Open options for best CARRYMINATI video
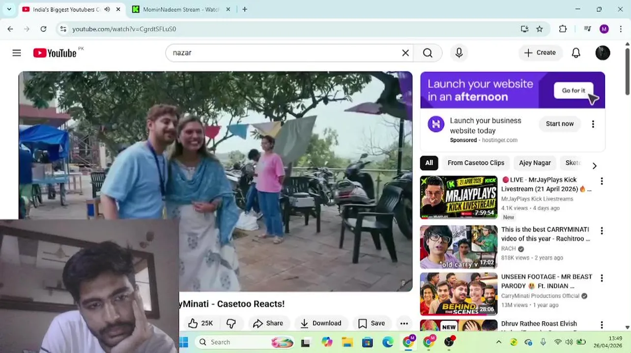Viewport: 631px width, 353px height. click(x=602, y=231)
